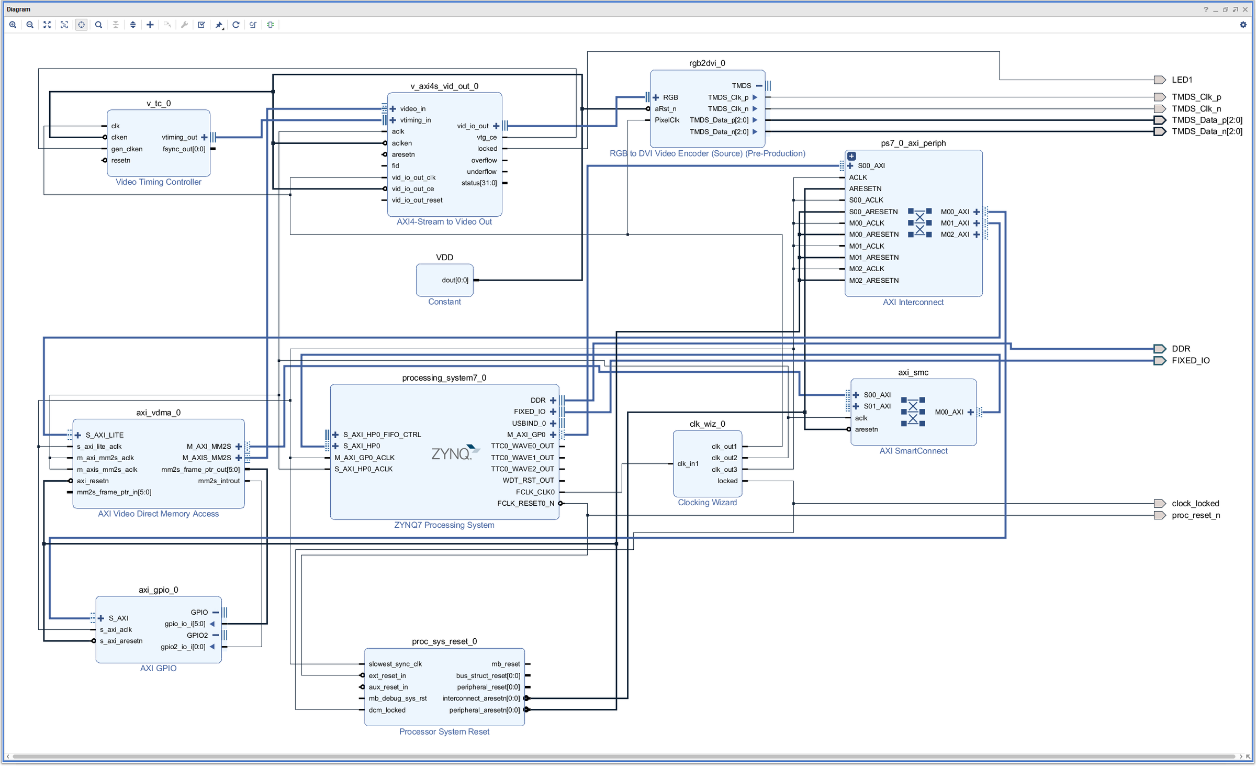Image resolution: width=1256 pixels, height=766 pixels.
Task: Expand video_in pin on v_axi4s_vid_out_0
Action: point(393,109)
